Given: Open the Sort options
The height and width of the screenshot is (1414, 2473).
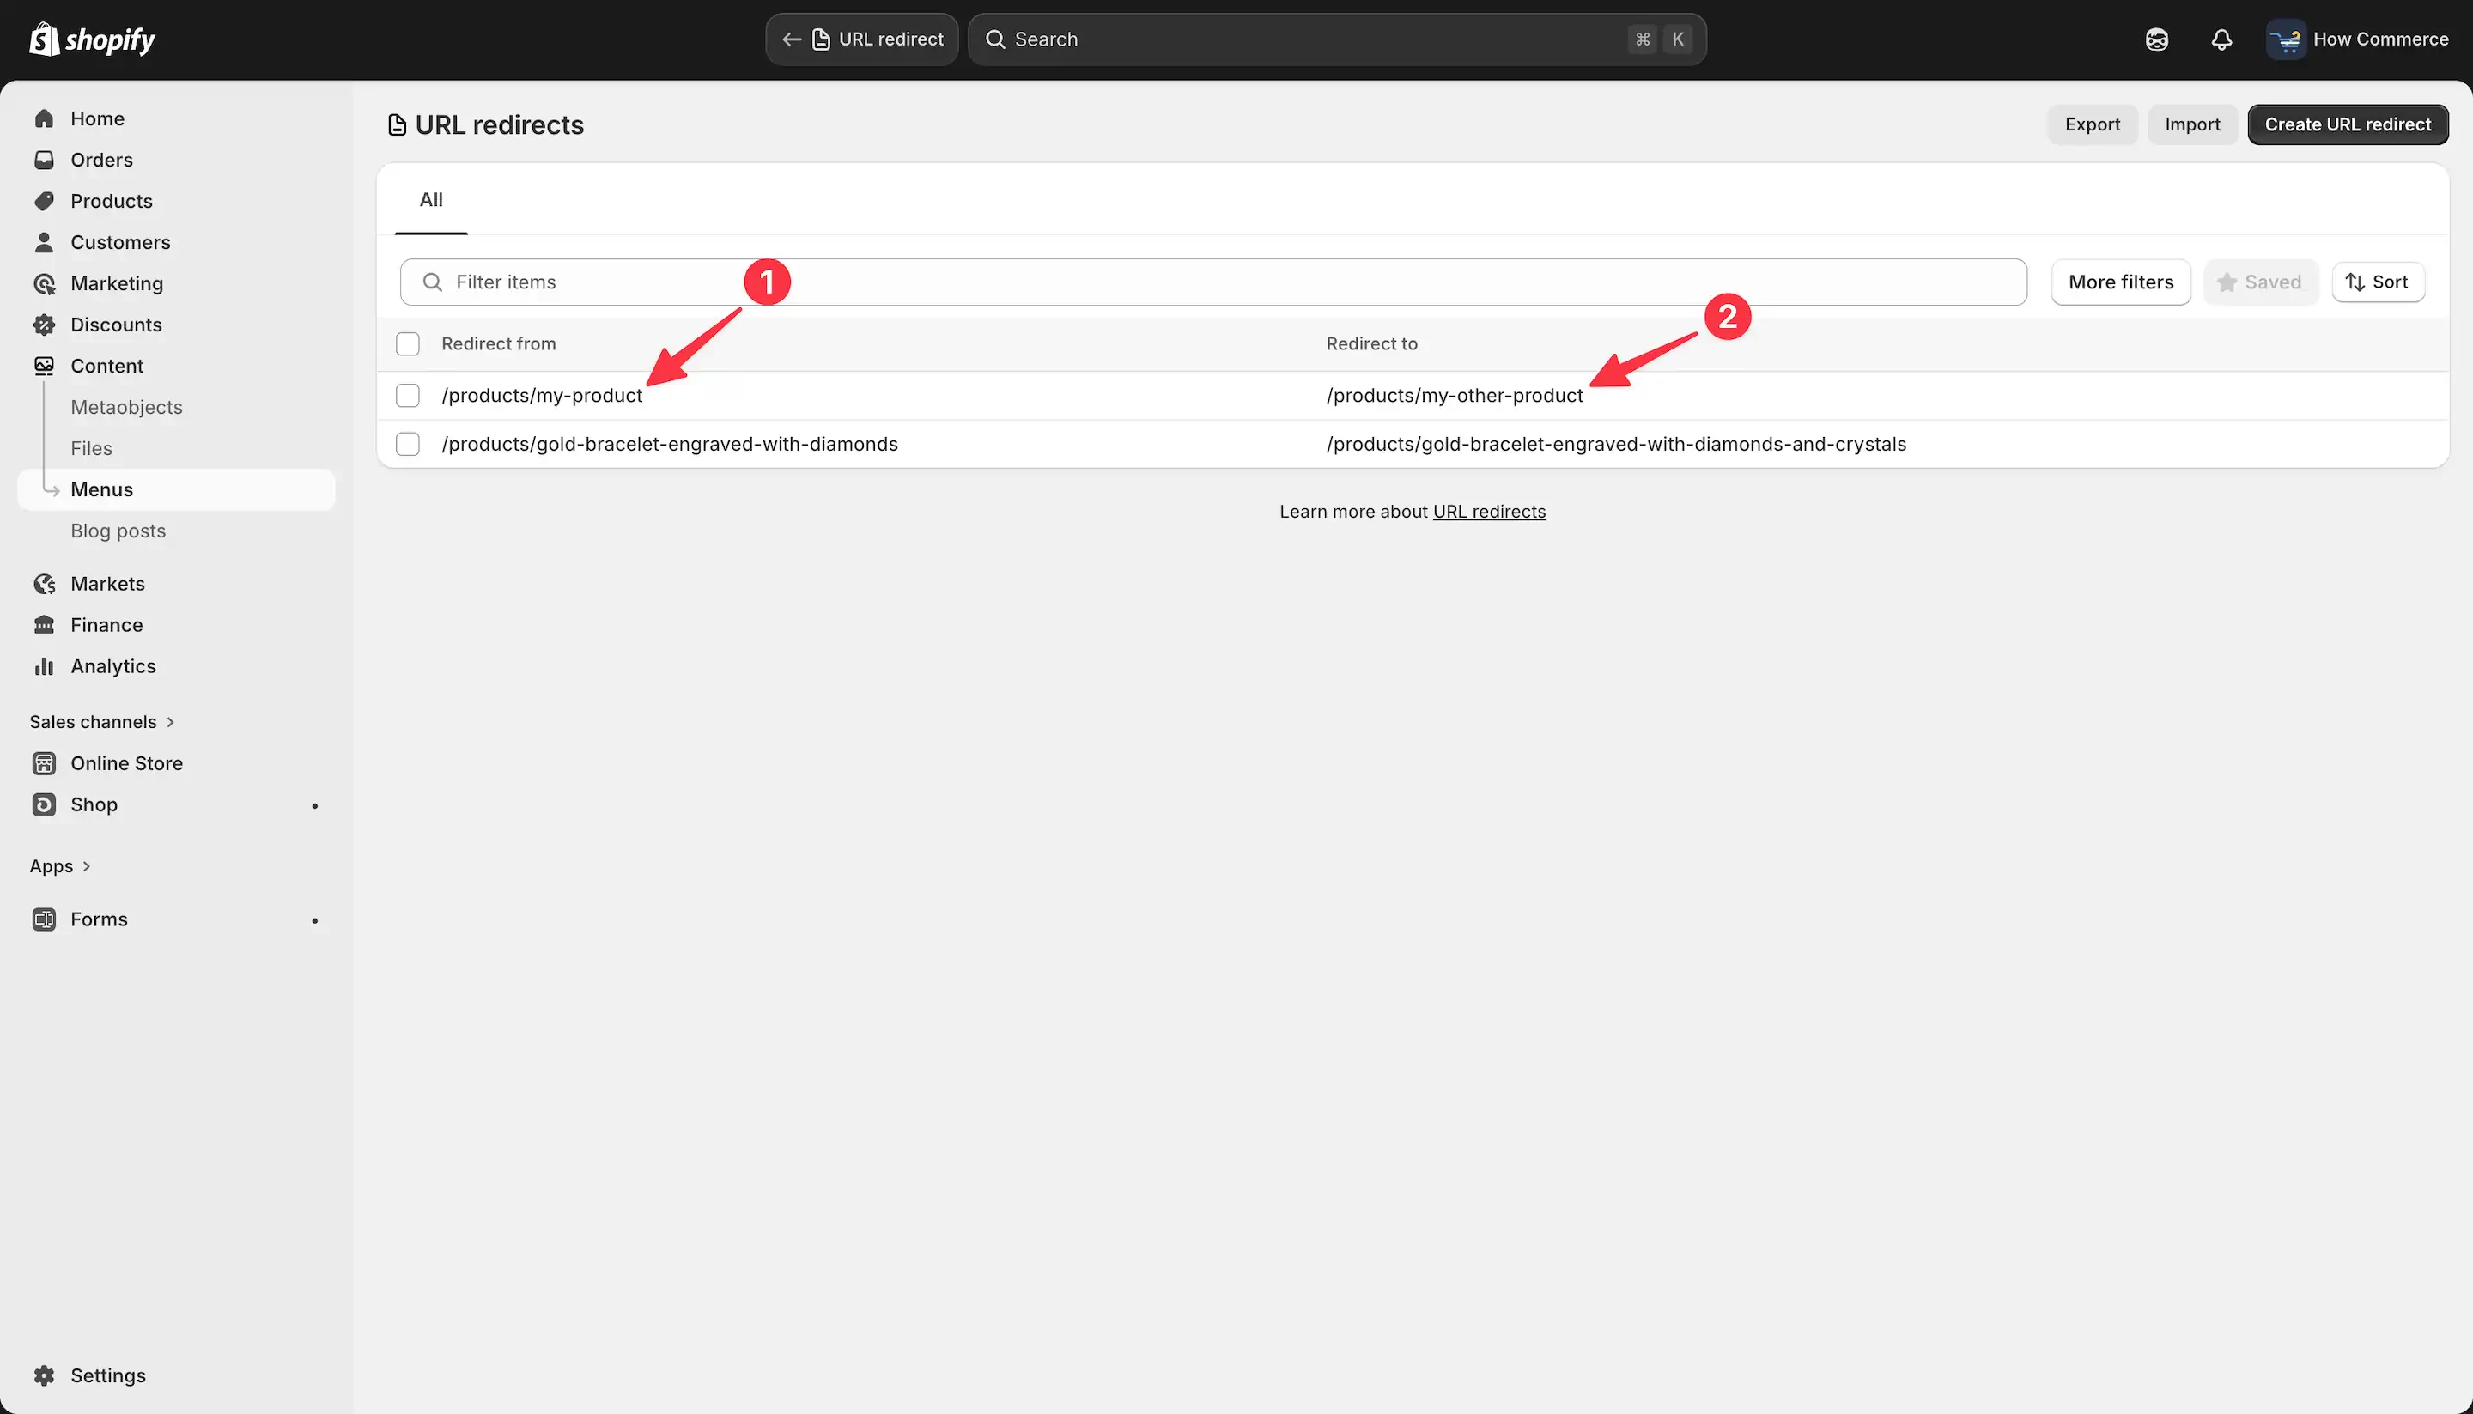Looking at the screenshot, I should point(2378,282).
